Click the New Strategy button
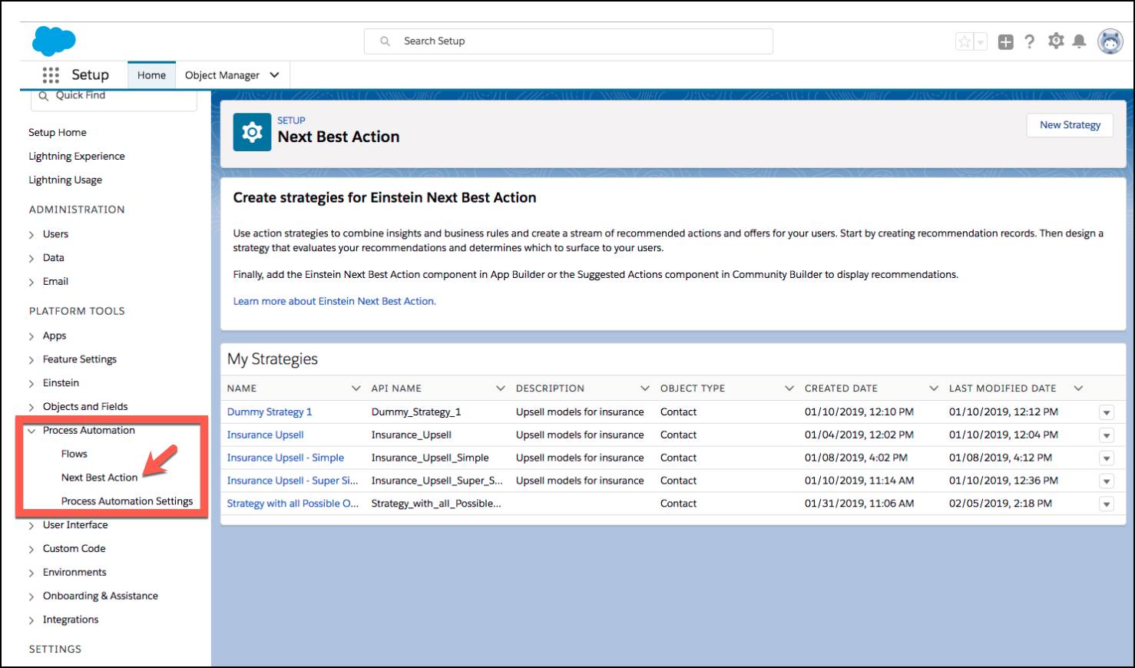 (1070, 125)
